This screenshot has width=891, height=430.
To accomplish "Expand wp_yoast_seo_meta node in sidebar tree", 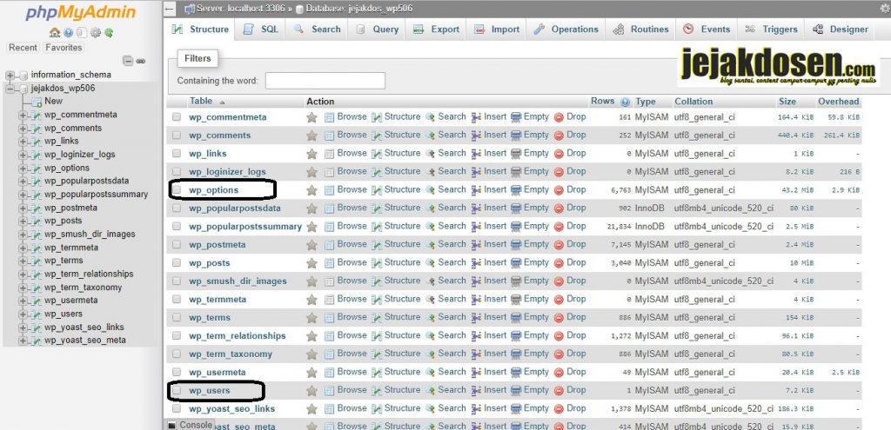I will click(x=23, y=341).
